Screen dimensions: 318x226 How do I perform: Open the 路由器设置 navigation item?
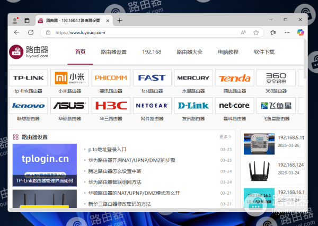[113, 52]
